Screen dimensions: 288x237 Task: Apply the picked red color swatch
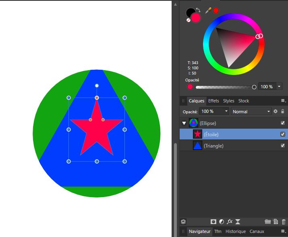click(x=216, y=10)
